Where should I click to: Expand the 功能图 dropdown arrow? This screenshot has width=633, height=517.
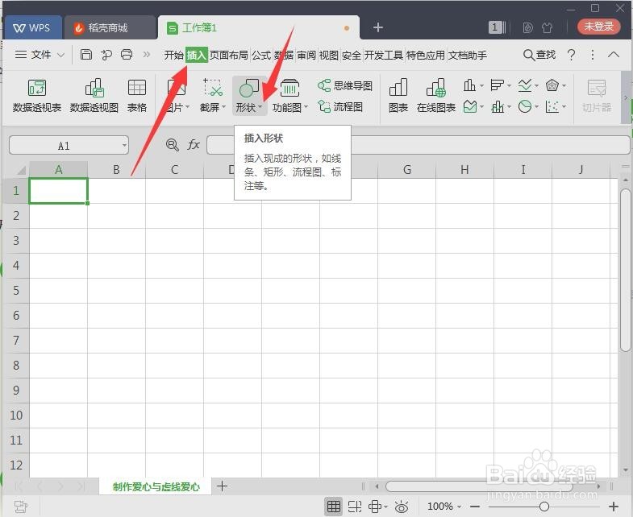pos(306,107)
